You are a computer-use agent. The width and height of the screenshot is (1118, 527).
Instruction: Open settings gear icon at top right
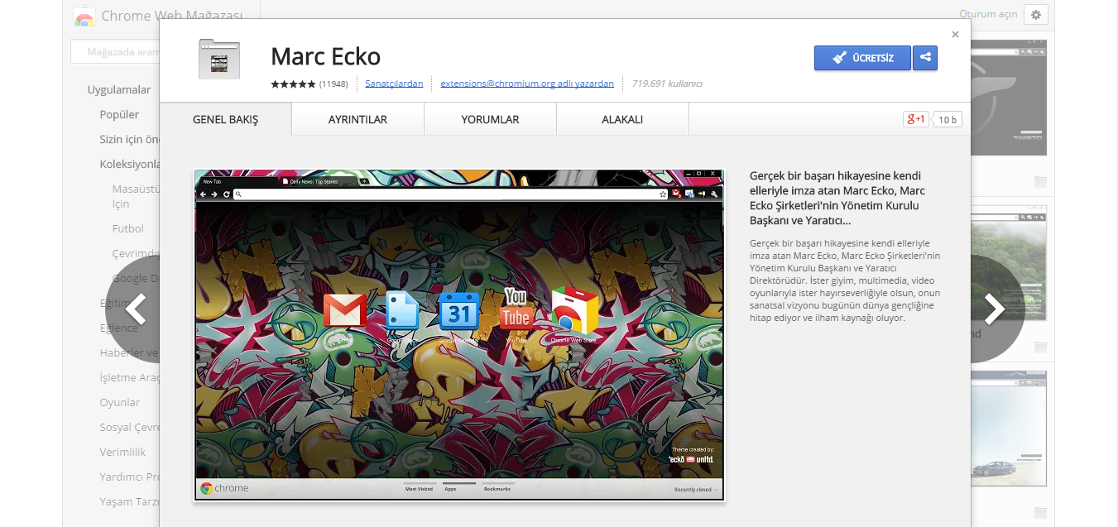tap(1035, 14)
